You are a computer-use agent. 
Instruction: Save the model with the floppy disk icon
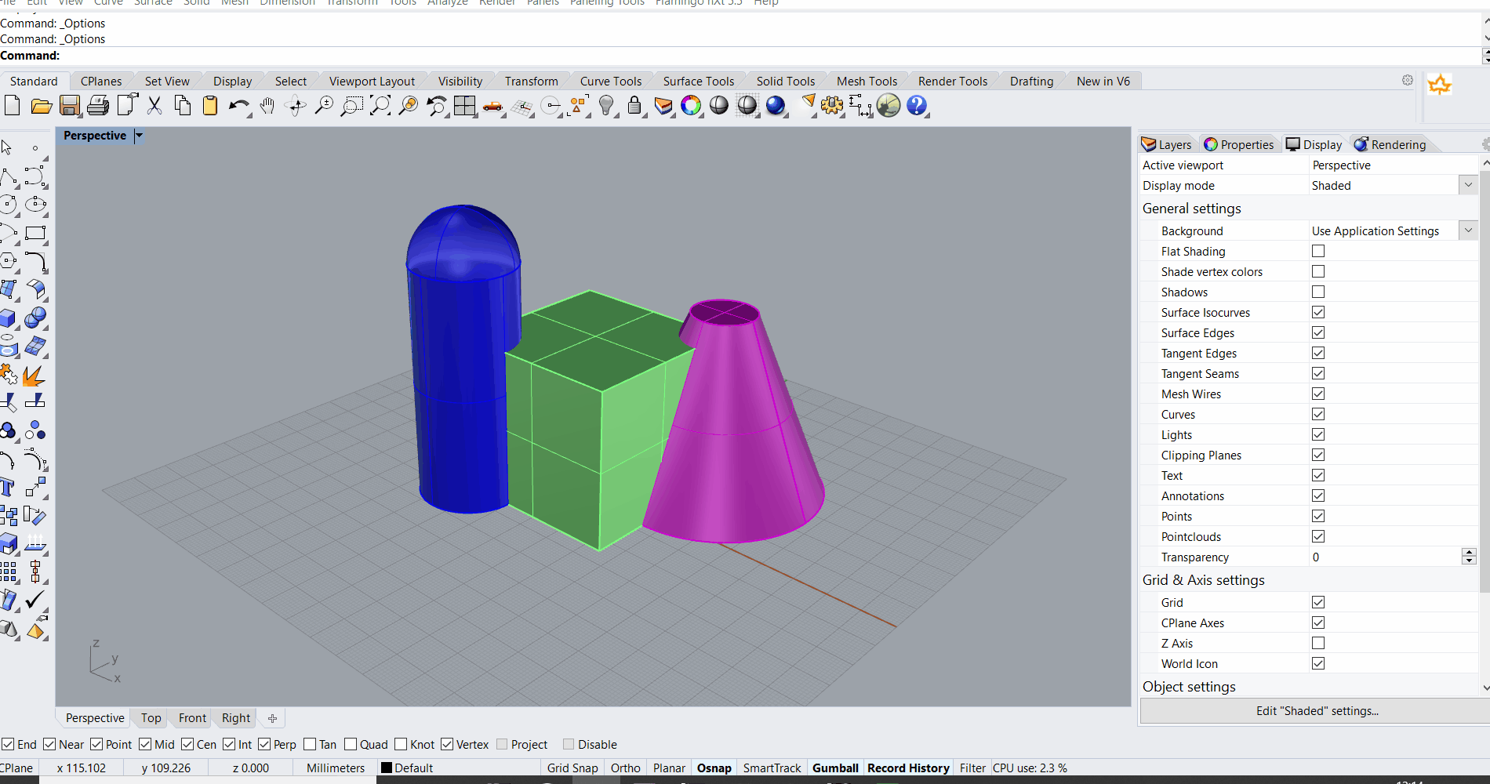pos(70,106)
